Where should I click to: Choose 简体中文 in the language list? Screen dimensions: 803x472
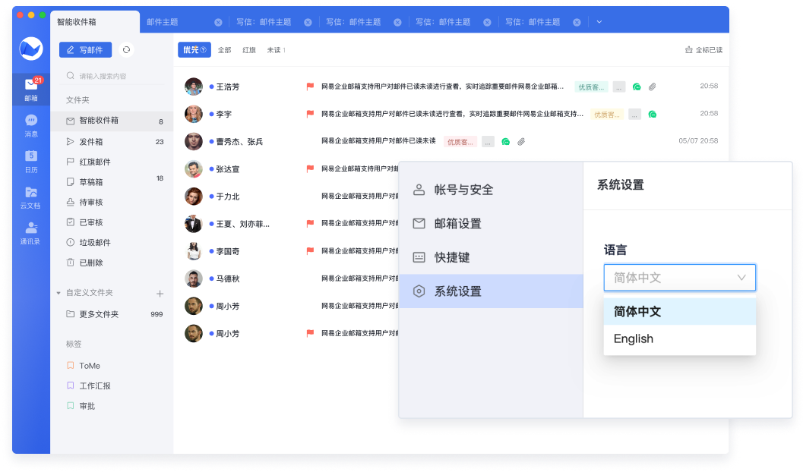pos(680,311)
